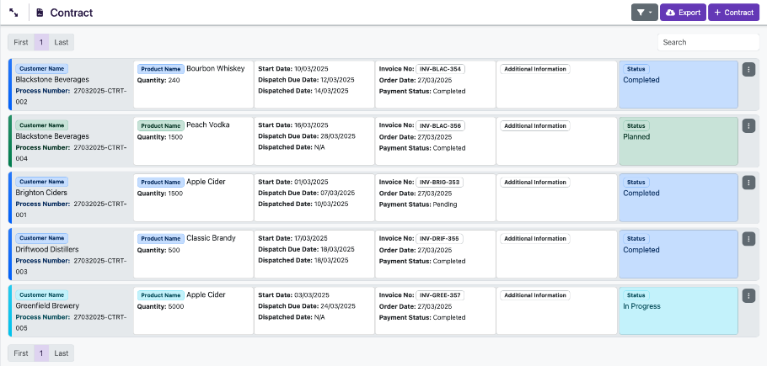The image size is (767, 366).
Task: Go to First page in top pagination
Action: 20,42
